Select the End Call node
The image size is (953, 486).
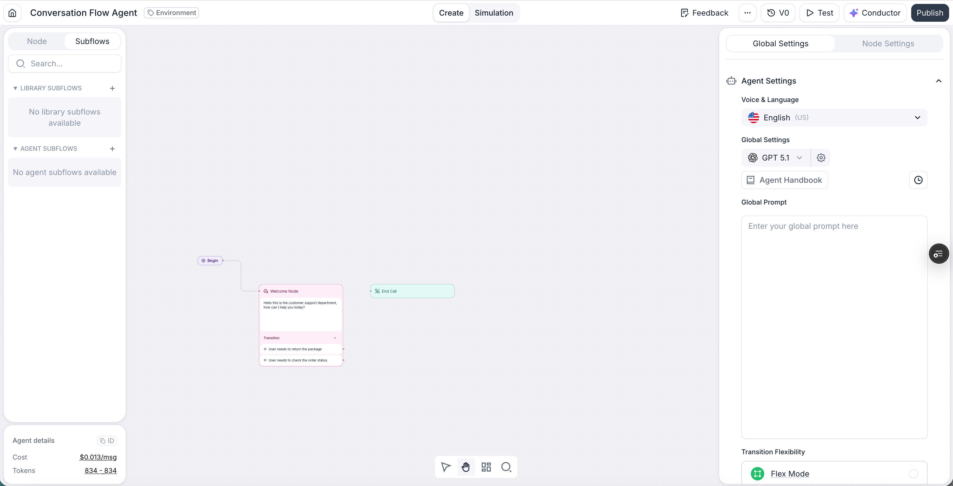412,291
